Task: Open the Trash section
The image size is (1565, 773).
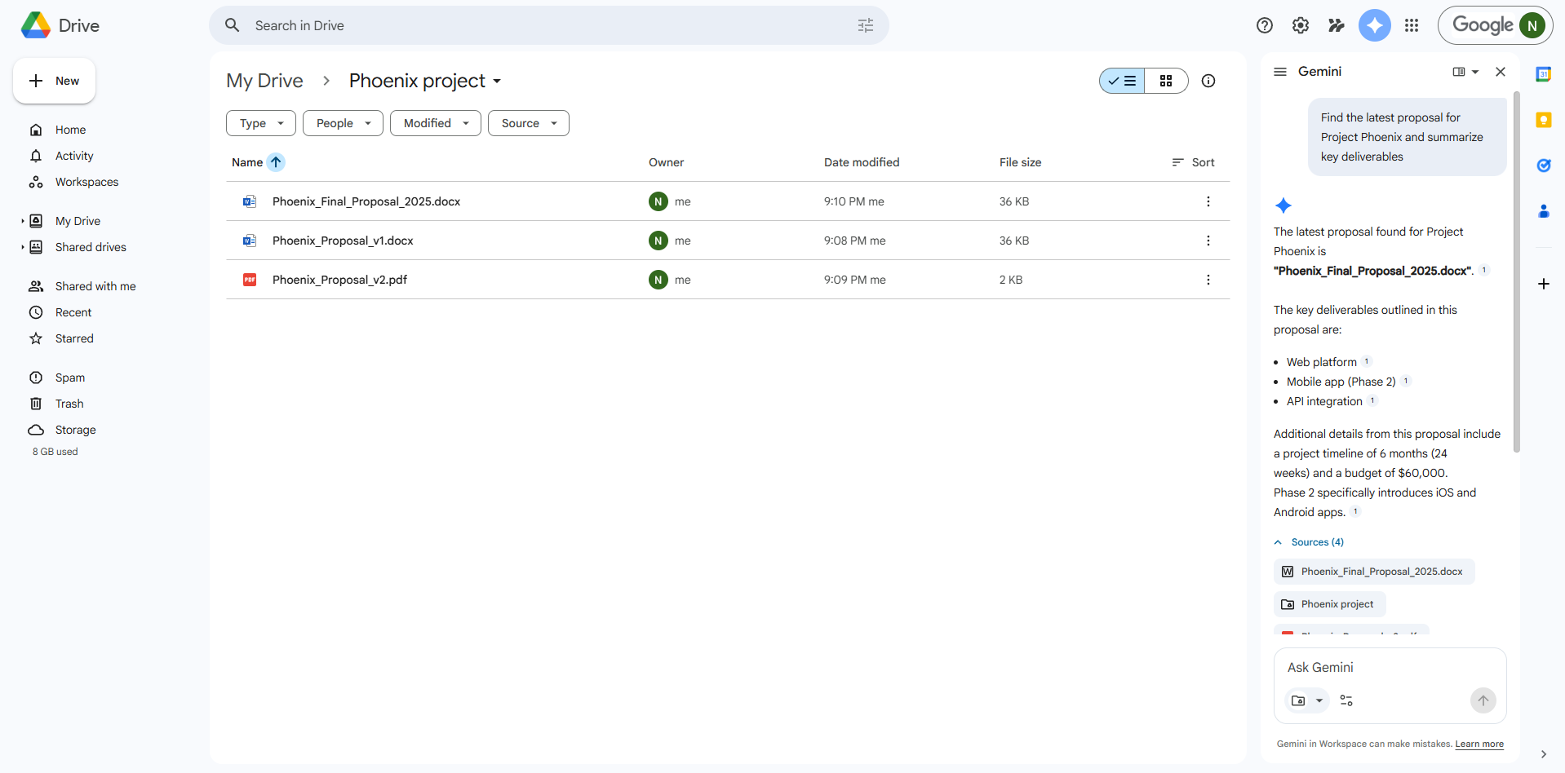Action: tap(69, 404)
